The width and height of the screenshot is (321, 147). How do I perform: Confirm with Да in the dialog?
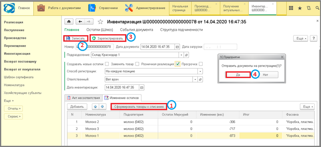click(x=238, y=75)
